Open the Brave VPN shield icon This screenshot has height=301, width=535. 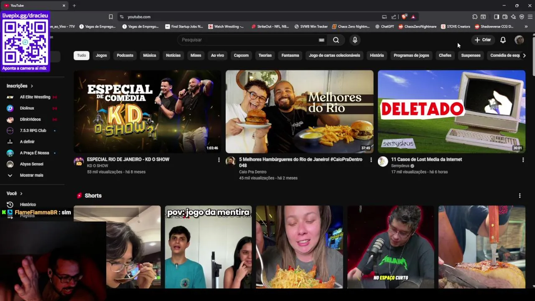point(522,17)
